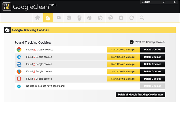Click the grayed Delete Cookies Safari button

click(153, 86)
